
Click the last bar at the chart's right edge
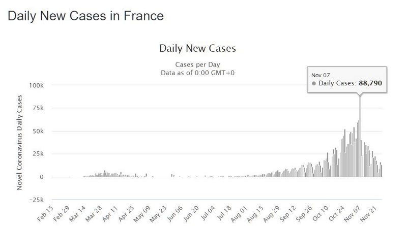(382, 171)
